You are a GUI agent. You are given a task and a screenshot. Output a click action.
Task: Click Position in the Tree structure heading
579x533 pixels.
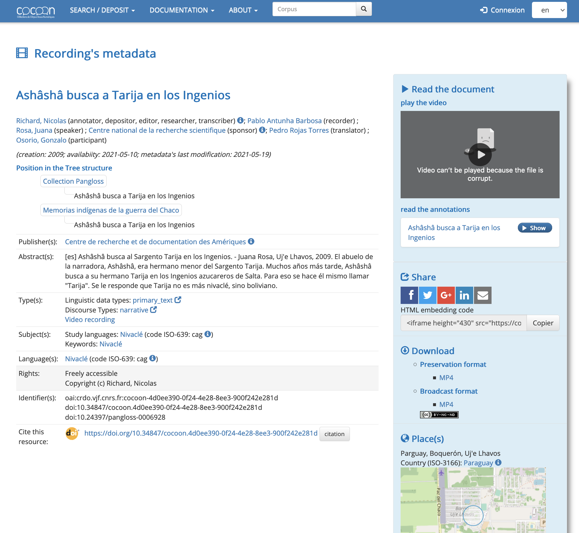[64, 168]
